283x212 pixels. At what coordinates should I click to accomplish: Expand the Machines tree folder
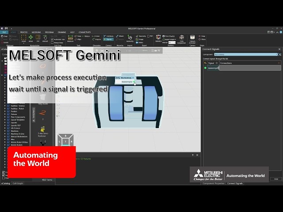coord(5,131)
